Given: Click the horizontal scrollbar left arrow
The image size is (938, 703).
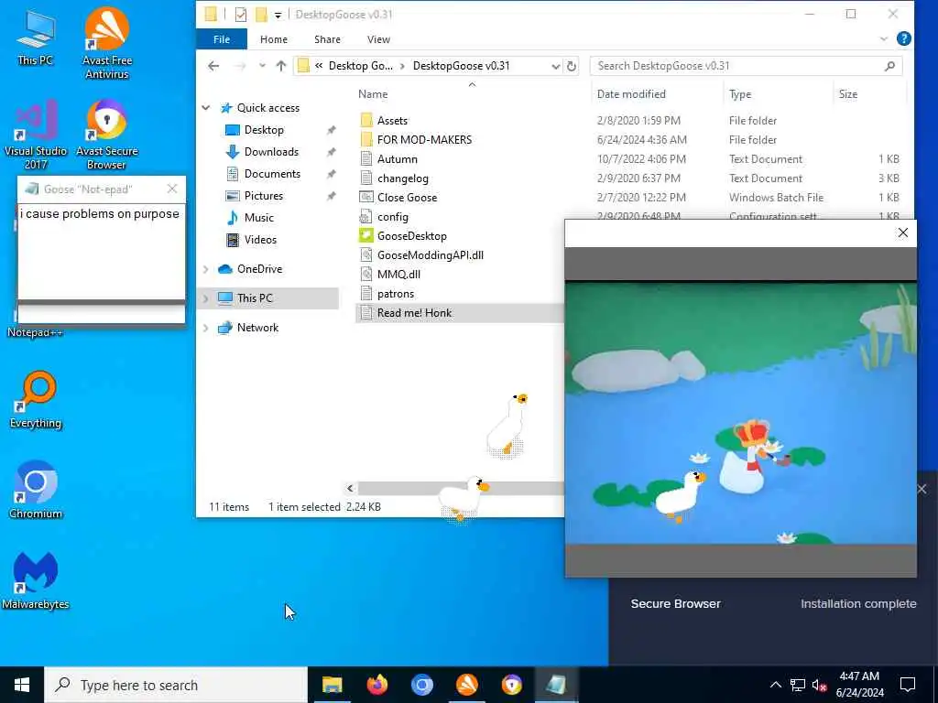Looking at the screenshot, I should (350, 489).
